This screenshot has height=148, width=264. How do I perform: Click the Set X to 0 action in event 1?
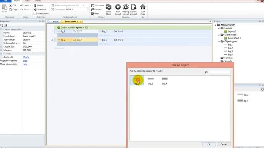tap(118, 32)
